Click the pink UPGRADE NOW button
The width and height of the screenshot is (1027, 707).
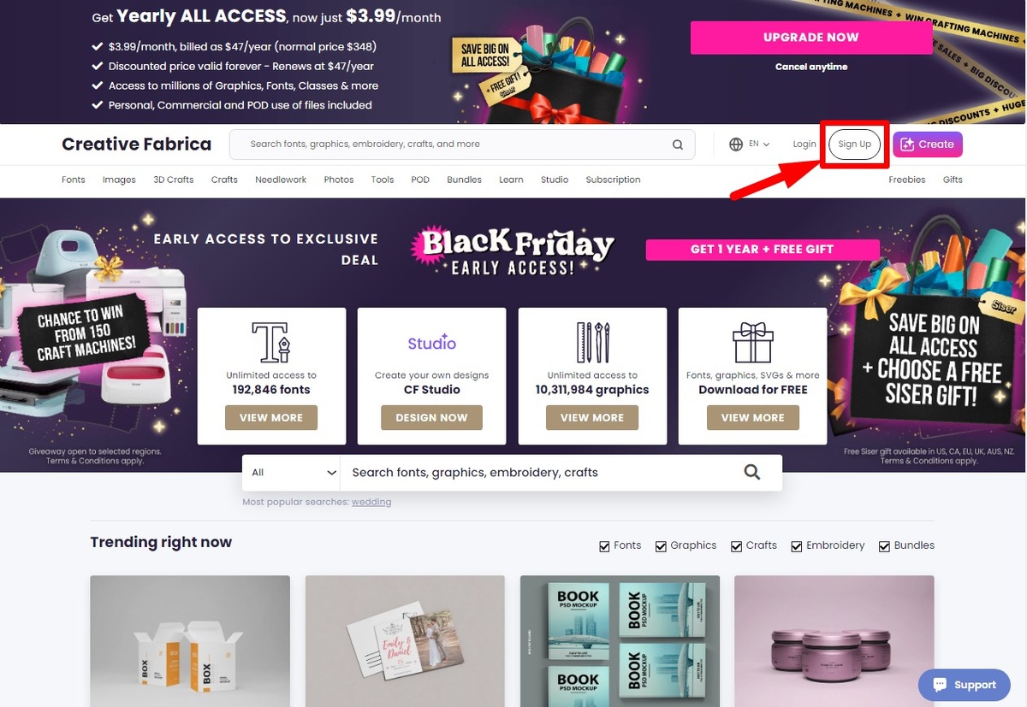pyautogui.click(x=811, y=38)
